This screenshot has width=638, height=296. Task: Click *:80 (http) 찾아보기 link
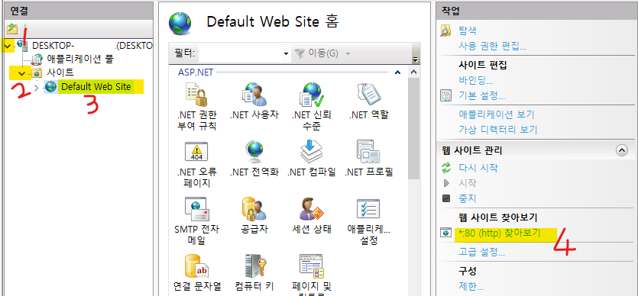pyautogui.click(x=499, y=233)
